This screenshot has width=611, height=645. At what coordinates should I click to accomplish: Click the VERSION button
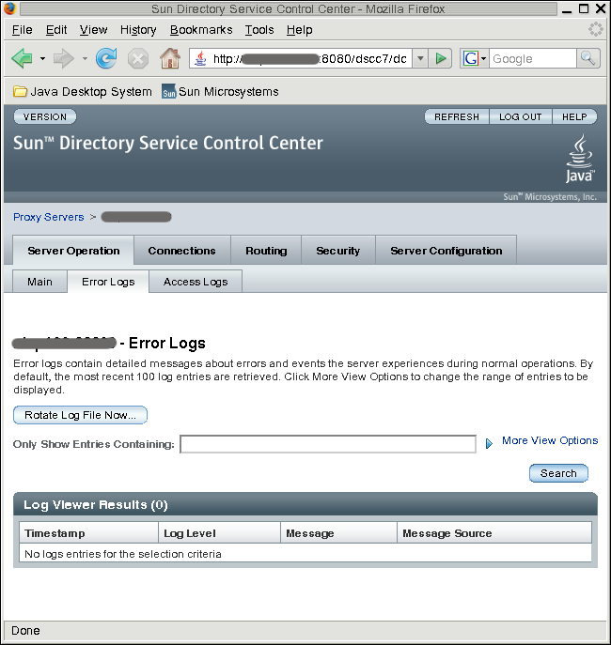tap(45, 116)
